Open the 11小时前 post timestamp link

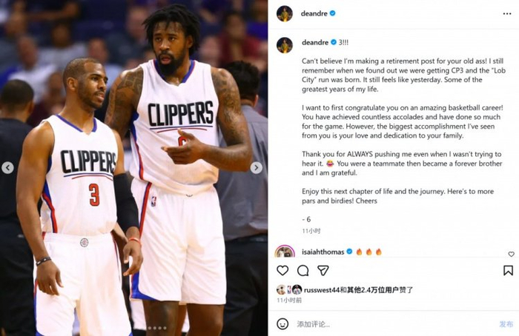click(289, 300)
